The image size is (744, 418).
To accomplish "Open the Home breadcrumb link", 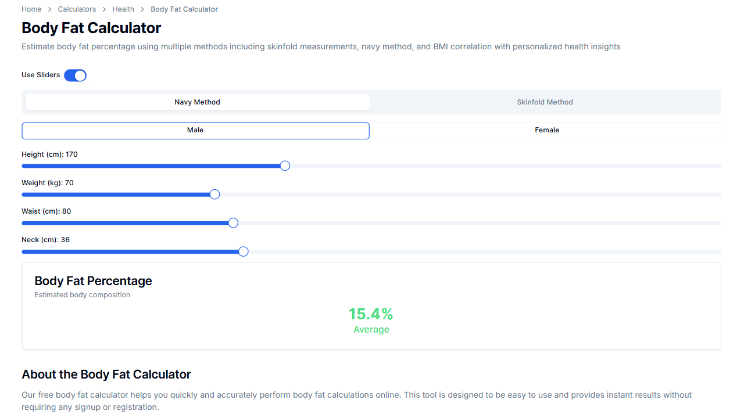I will (x=31, y=9).
